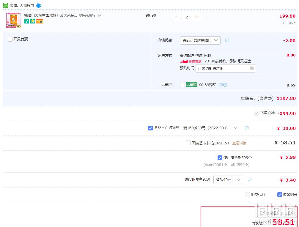
Task: Click the Tmall Supermarket green store icon
Action: coord(6,6)
